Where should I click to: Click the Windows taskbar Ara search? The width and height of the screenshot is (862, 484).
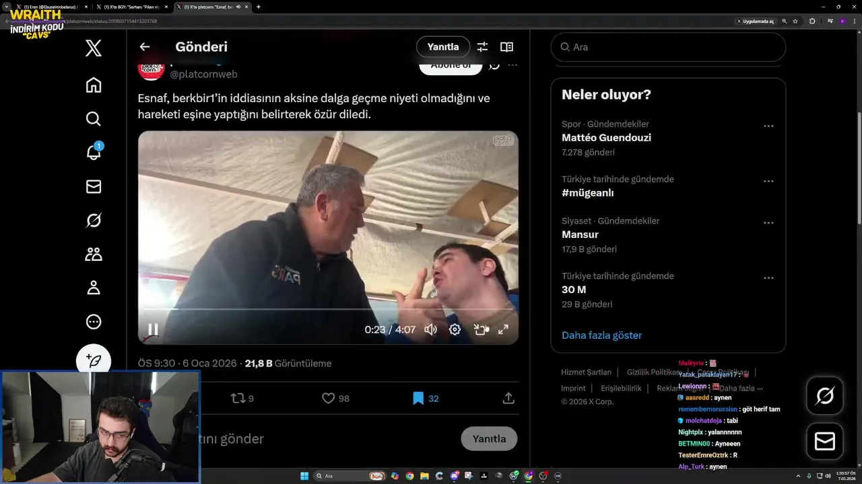(x=350, y=476)
